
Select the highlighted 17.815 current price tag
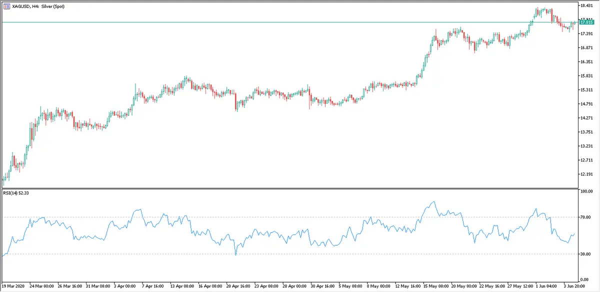click(x=587, y=22)
